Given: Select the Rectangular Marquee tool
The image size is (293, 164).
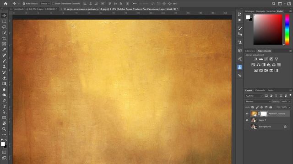Looking at the screenshot, I should tap(4, 21).
